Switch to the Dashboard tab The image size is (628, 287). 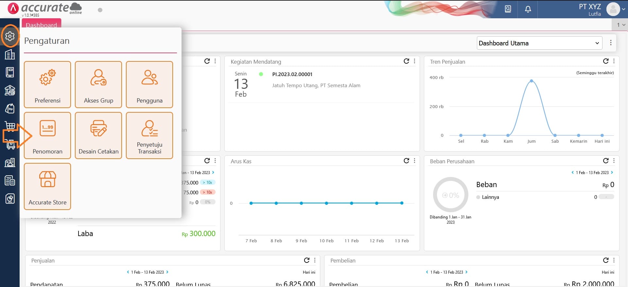tap(41, 25)
